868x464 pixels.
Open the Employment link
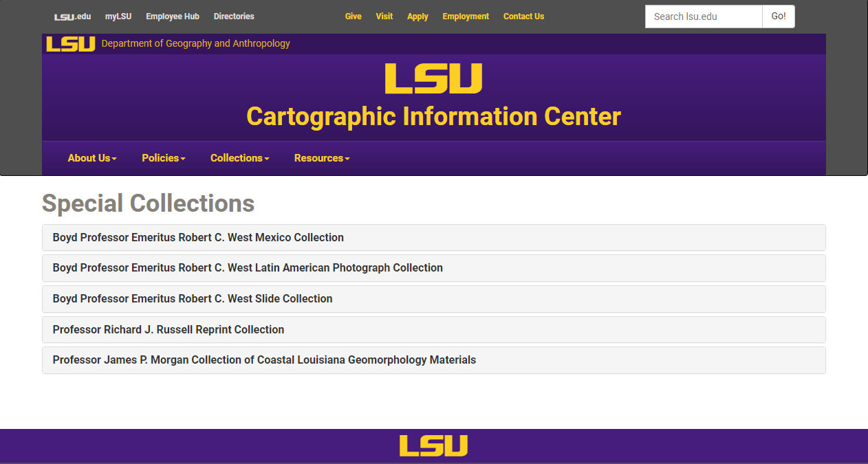[466, 16]
